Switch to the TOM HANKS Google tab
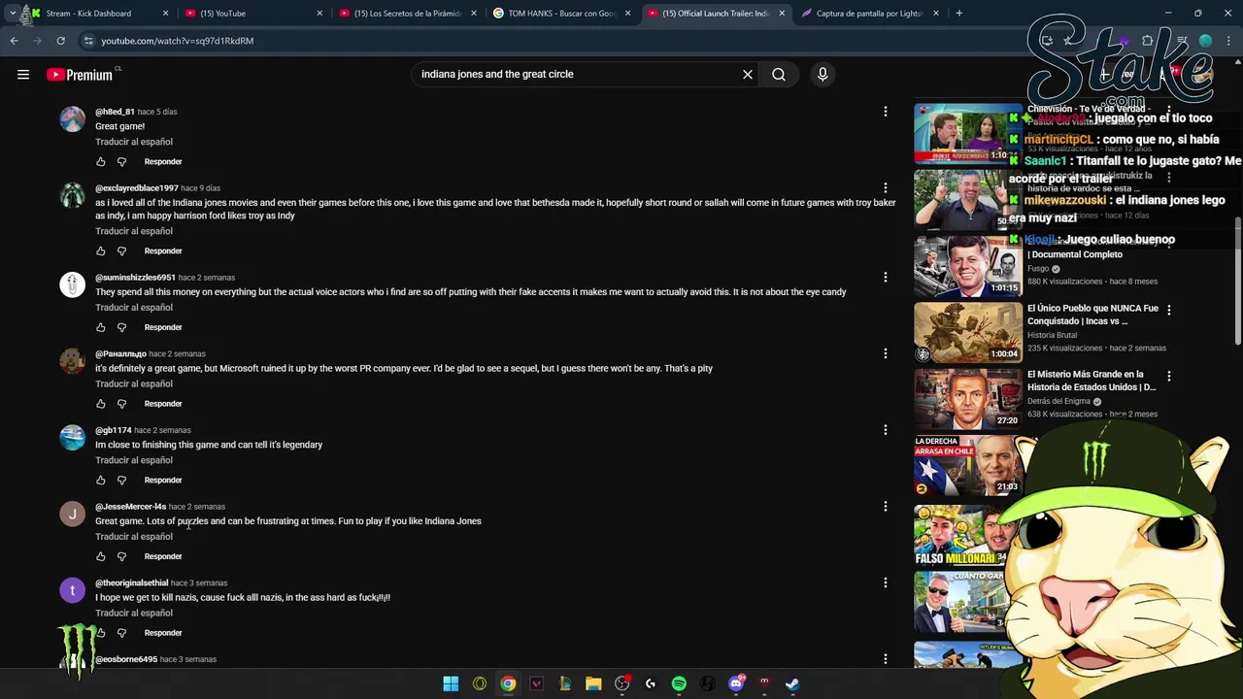 pos(562,14)
